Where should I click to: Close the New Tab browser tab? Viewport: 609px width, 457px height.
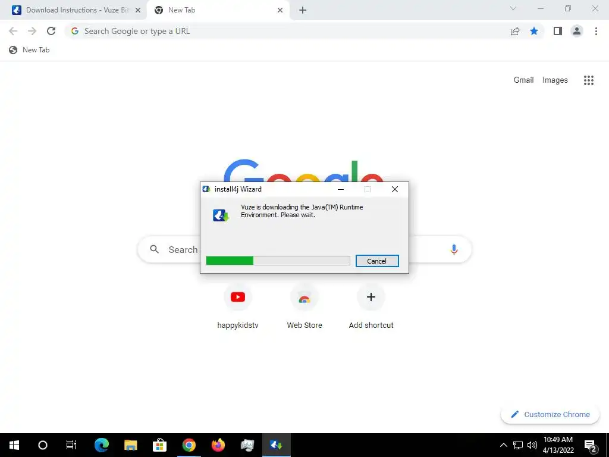pyautogui.click(x=280, y=10)
